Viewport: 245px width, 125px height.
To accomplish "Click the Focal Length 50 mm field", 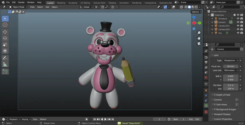I will [x=231, y=66].
